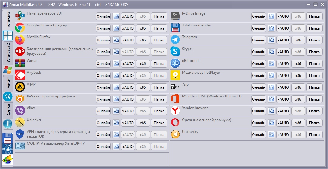The image size is (328, 169).
Task: Click Онлайн for Yandex browser
Action: tap(258, 111)
